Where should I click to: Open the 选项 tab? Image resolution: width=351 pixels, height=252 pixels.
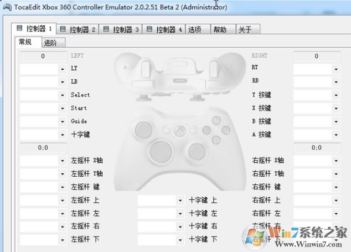coord(198,29)
